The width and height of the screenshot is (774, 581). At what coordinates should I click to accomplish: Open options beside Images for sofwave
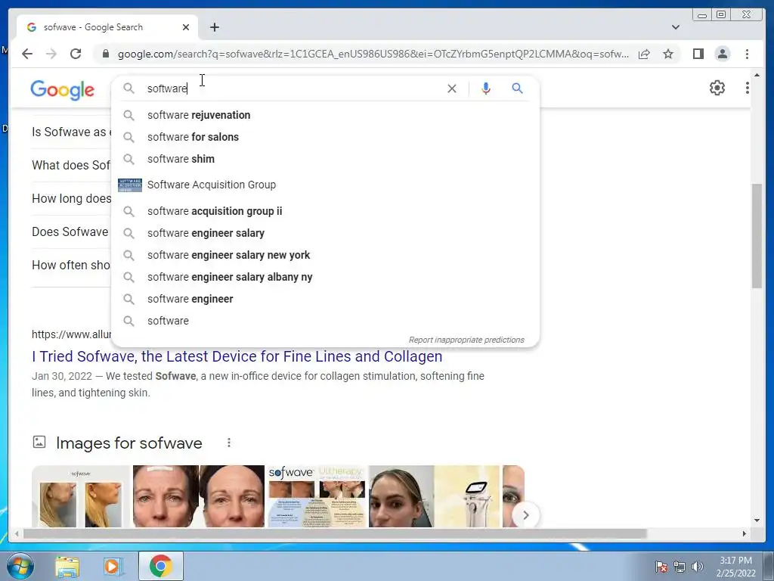[x=228, y=443]
